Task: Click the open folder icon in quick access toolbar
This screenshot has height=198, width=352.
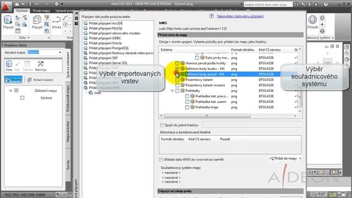Action: (23, 4)
